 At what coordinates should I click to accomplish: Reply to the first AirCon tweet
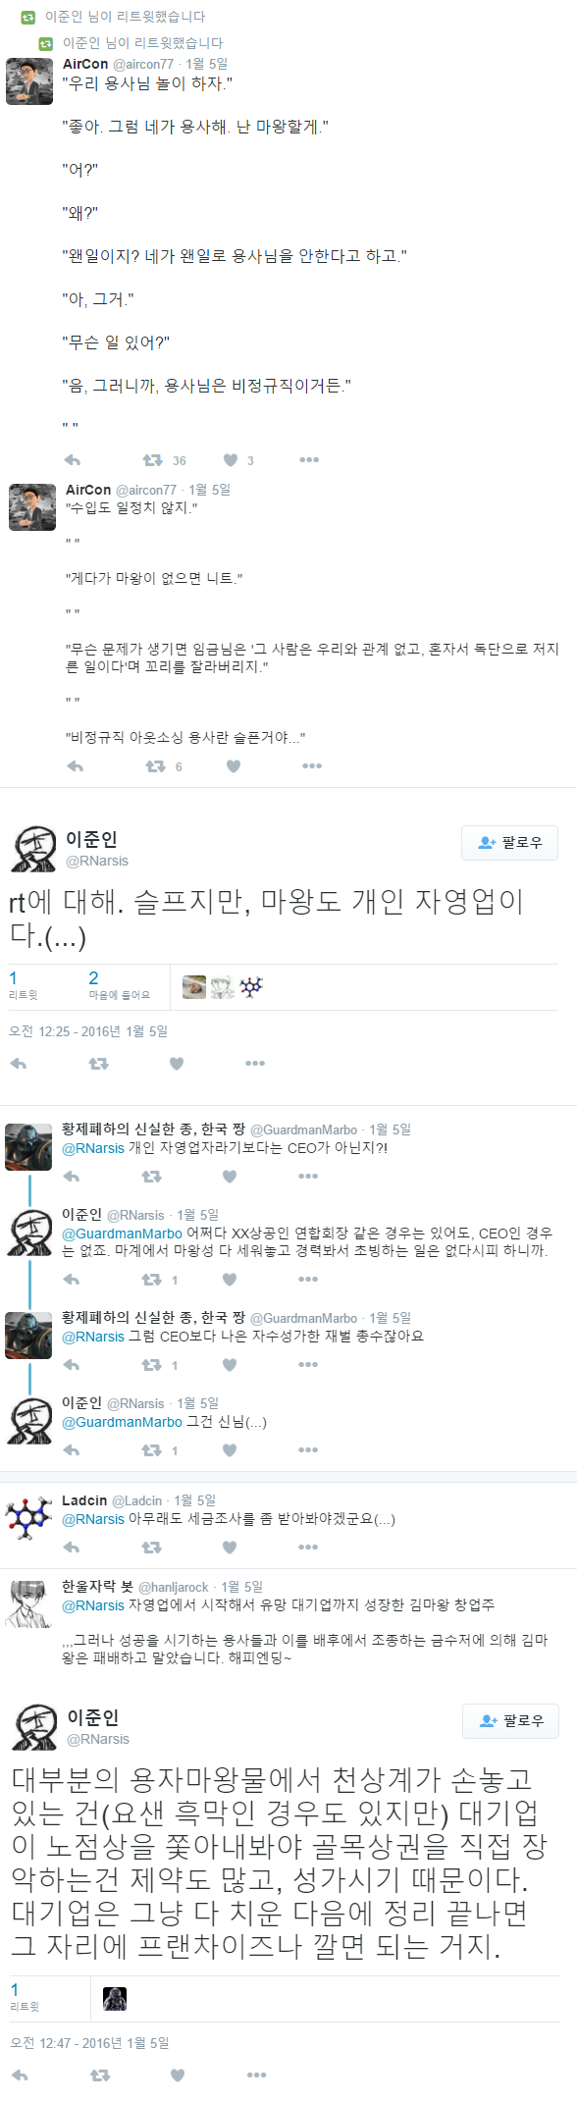pos(72,460)
